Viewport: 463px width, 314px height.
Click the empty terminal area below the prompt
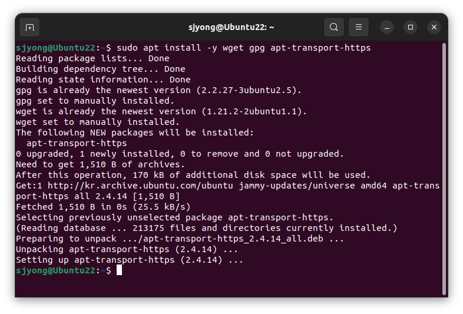229,286
